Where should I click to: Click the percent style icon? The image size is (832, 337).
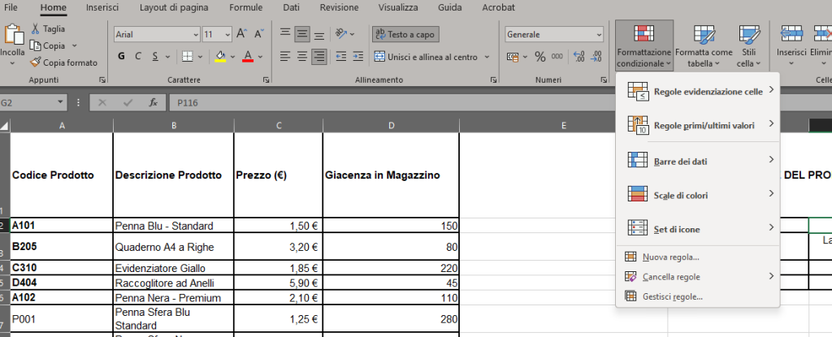[x=540, y=57]
